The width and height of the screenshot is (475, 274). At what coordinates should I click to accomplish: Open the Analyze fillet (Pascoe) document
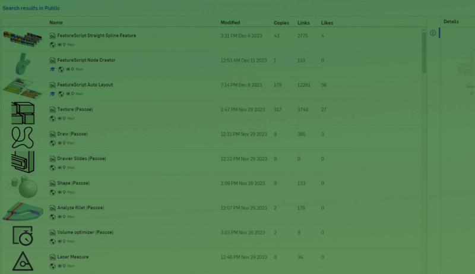click(x=80, y=208)
